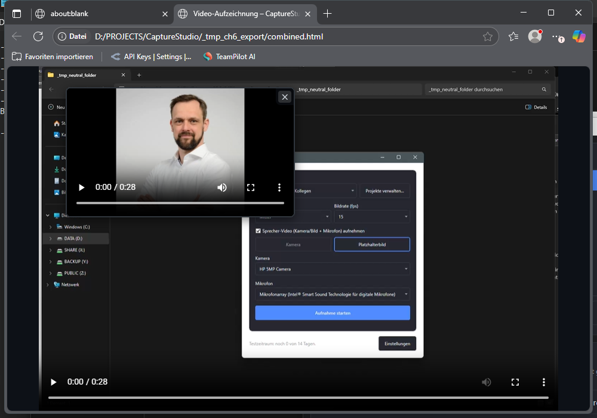Image resolution: width=597 pixels, height=418 pixels.
Task: Expand the Netzwerk tree node
Action: pyautogui.click(x=48, y=285)
